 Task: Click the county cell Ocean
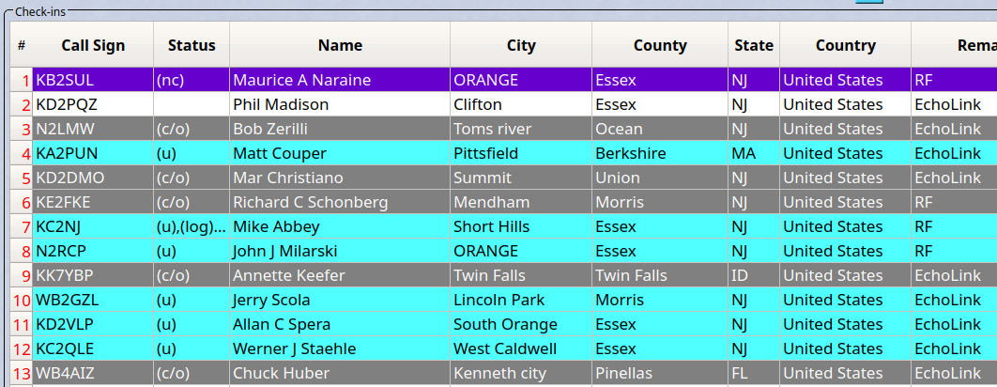660,129
